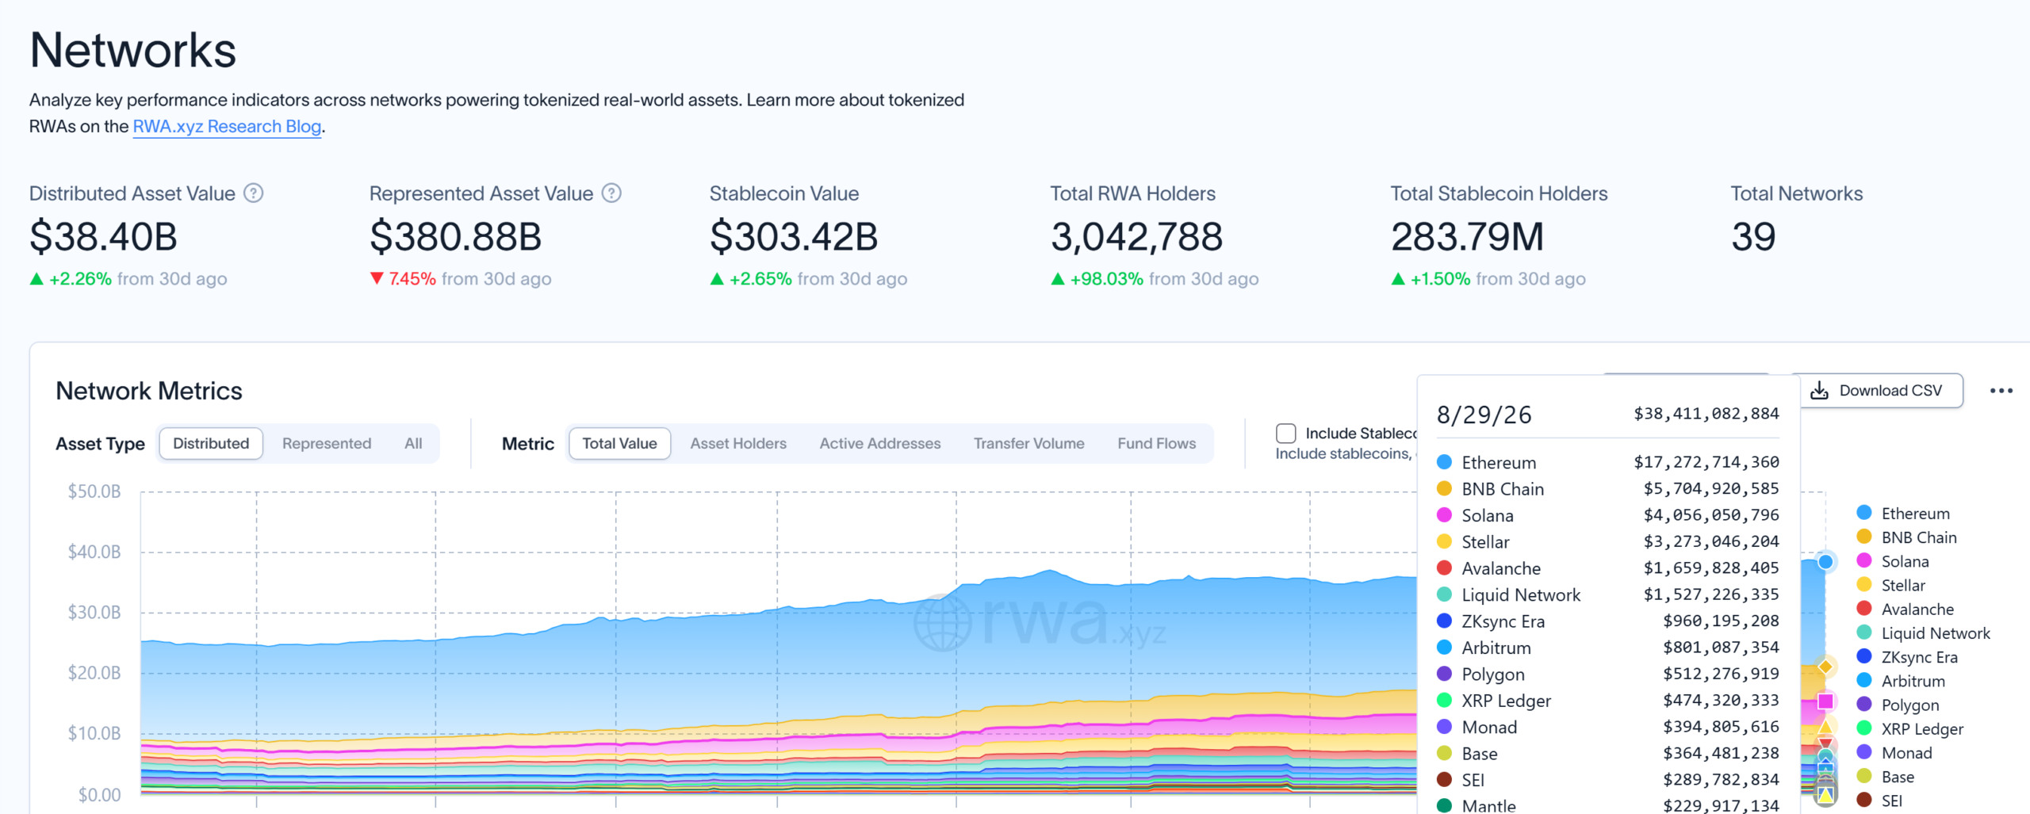Image resolution: width=2030 pixels, height=814 pixels.
Task: Toggle the BNB Chain legend swatch
Action: pos(1864,537)
